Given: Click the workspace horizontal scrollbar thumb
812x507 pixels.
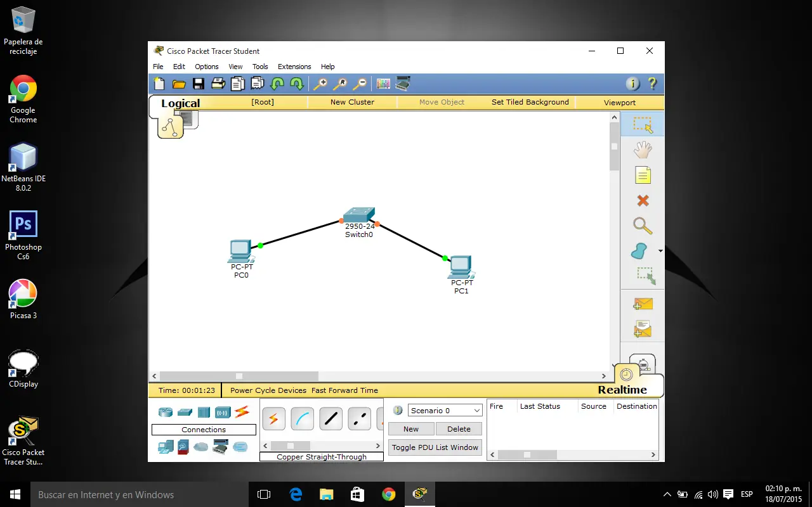Looking at the screenshot, I should pyautogui.click(x=239, y=376).
